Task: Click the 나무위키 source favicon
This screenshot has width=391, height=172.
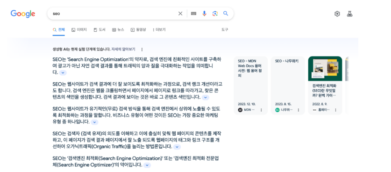Action: [x=277, y=110]
